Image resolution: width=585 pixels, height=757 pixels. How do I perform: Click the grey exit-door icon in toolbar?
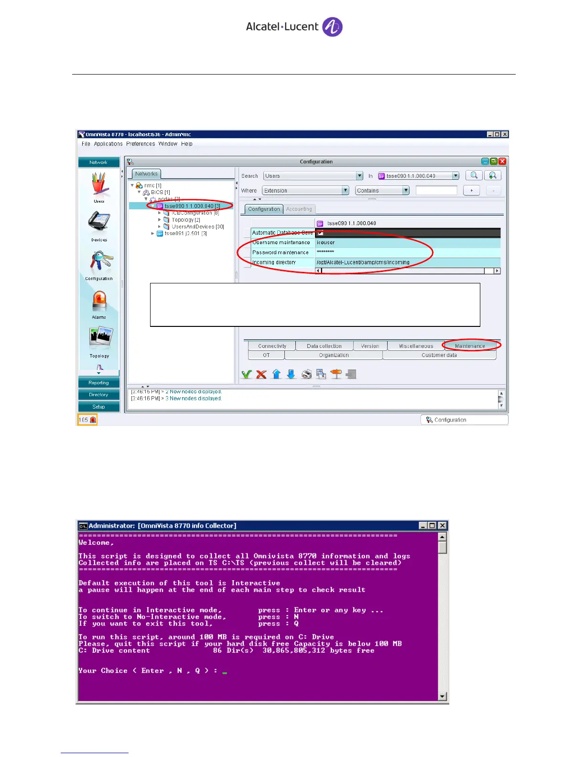tap(351, 374)
